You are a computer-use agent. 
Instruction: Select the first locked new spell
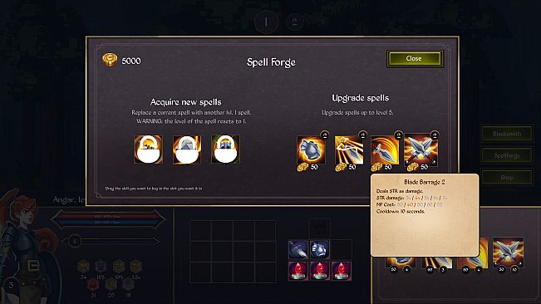point(149,150)
